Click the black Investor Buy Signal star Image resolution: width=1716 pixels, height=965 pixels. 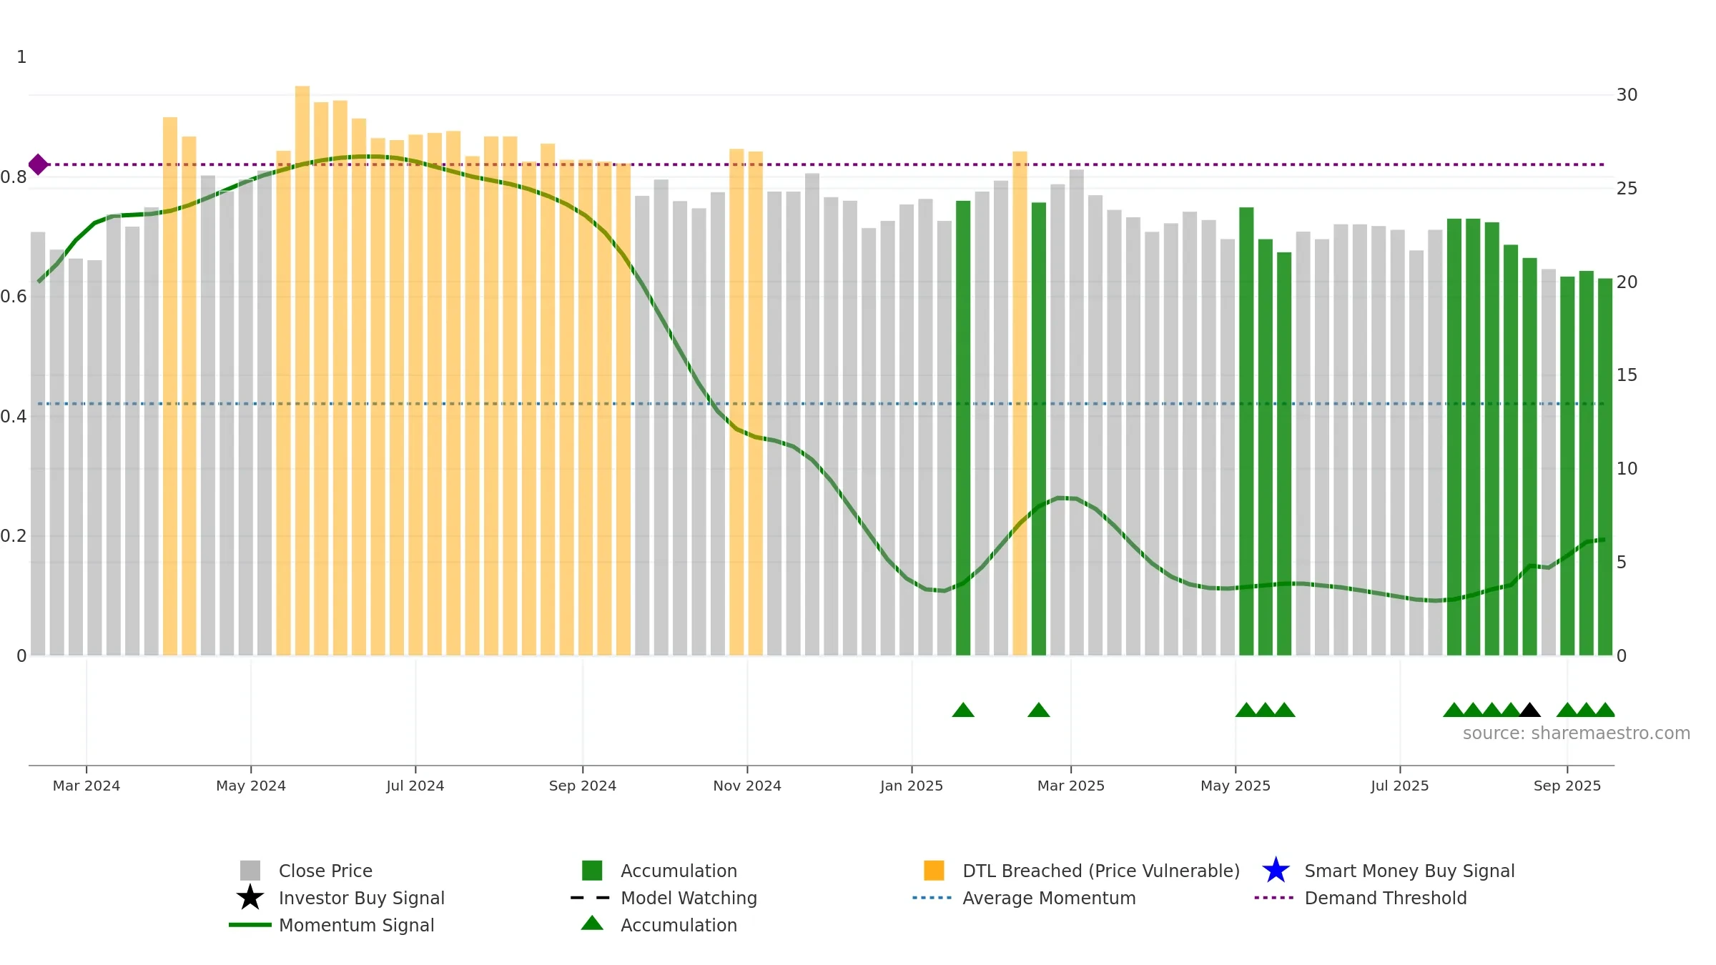click(x=250, y=898)
